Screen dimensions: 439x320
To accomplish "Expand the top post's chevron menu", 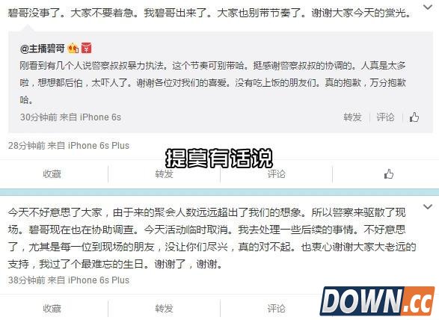I will coord(428,7).
